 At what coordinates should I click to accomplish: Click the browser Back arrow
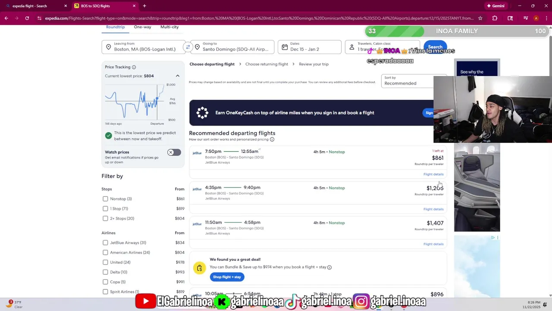(x=6, y=18)
